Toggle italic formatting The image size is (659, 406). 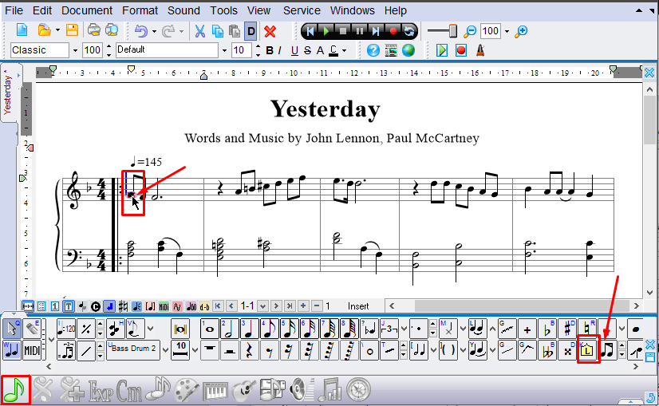tap(280, 50)
